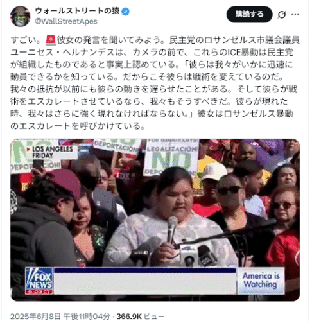The height and width of the screenshot is (321, 312).
Task: Open the @WallStreetApes handle link
Action: 66,21
